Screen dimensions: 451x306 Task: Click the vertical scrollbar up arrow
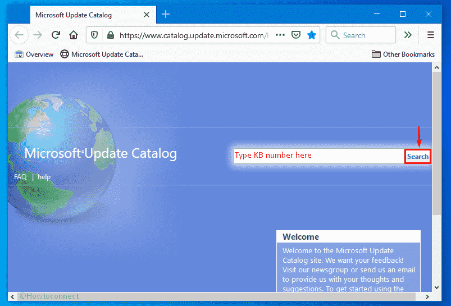coord(436,68)
